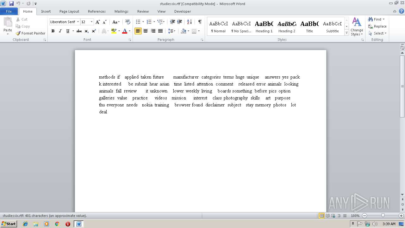
Task: Switch to the Insert tab
Action: (x=46, y=11)
